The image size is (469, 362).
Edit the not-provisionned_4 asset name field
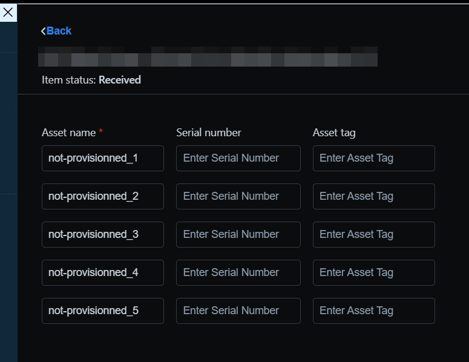coord(102,272)
